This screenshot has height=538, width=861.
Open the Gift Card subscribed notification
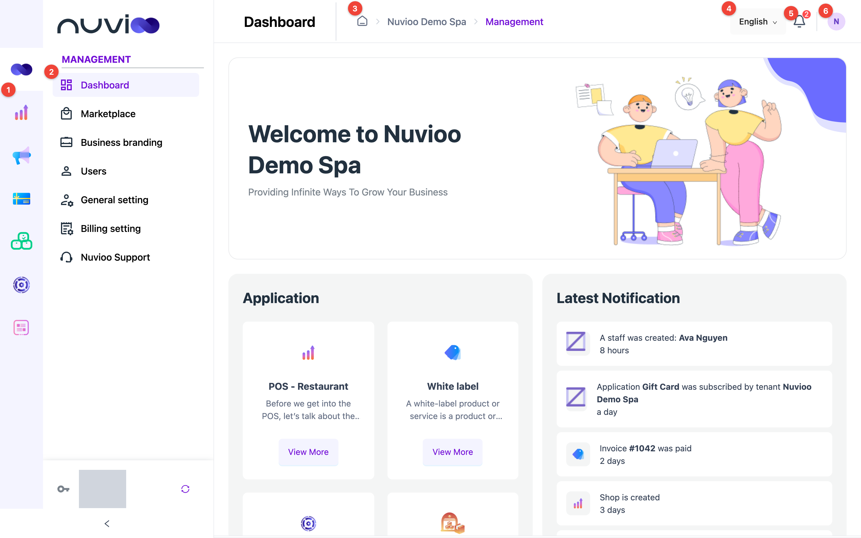(694, 399)
